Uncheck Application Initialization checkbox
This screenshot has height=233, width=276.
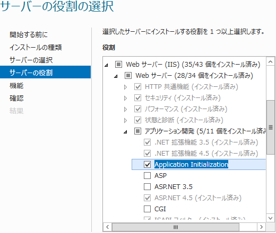[x=147, y=165]
